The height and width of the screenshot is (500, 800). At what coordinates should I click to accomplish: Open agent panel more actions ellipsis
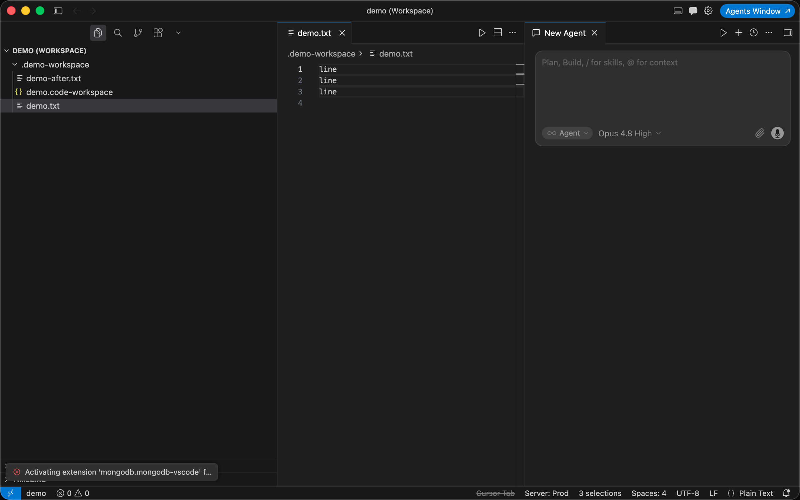769,33
